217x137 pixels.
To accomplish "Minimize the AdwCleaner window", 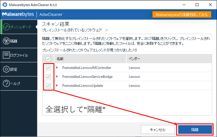I will [x=184, y=5].
